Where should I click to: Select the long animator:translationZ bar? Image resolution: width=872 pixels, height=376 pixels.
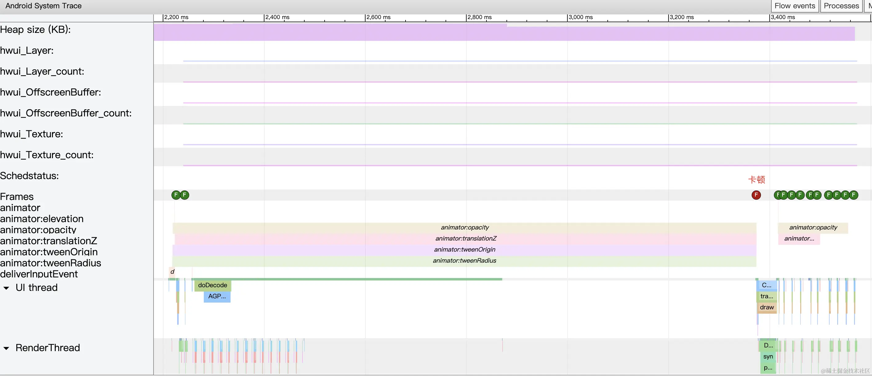pyautogui.click(x=466, y=238)
